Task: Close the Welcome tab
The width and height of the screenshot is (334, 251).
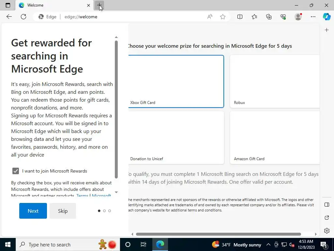Action: pyautogui.click(x=88, y=5)
